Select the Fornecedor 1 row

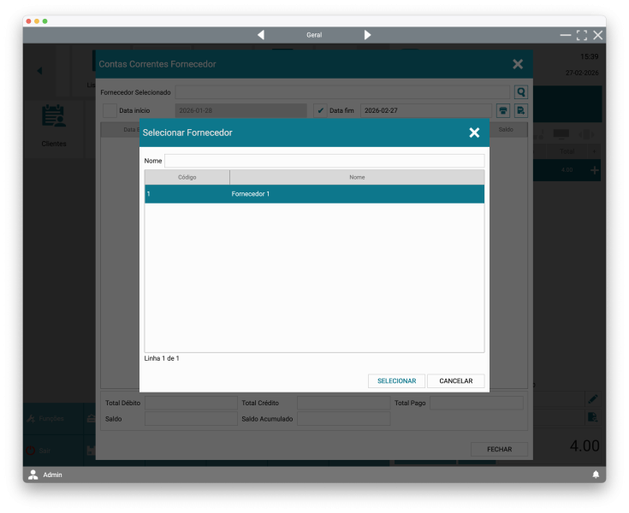tap(314, 194)
